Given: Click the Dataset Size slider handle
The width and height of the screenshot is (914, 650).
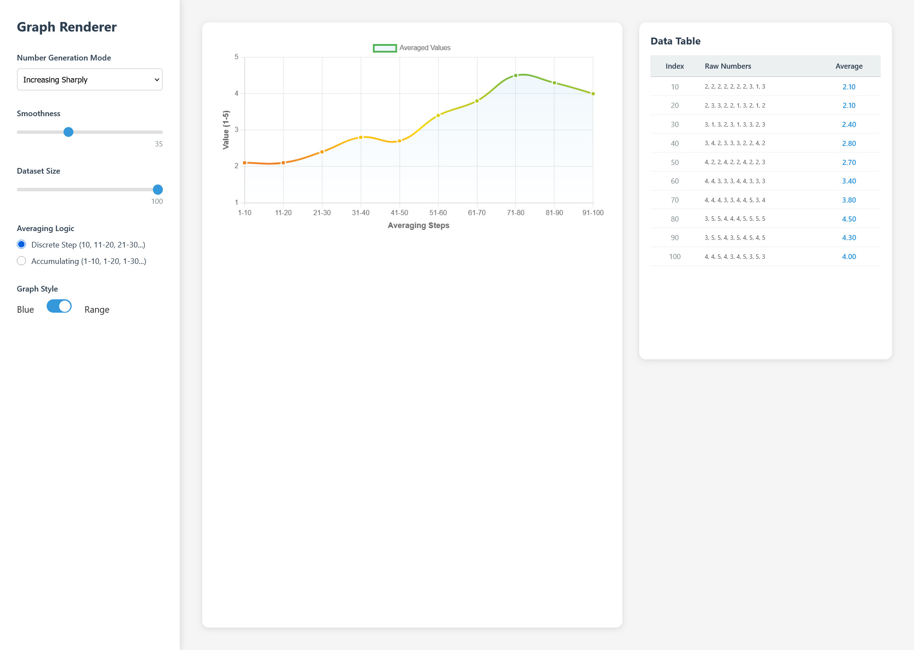Looking at the screenshot, I should (x=158, y=190).
